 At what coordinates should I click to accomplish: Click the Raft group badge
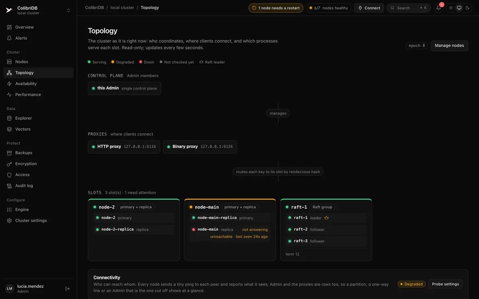(x=322, y=207)
